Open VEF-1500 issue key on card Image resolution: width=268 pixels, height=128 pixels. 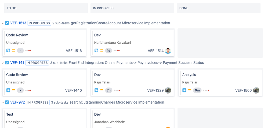(243, 90)
